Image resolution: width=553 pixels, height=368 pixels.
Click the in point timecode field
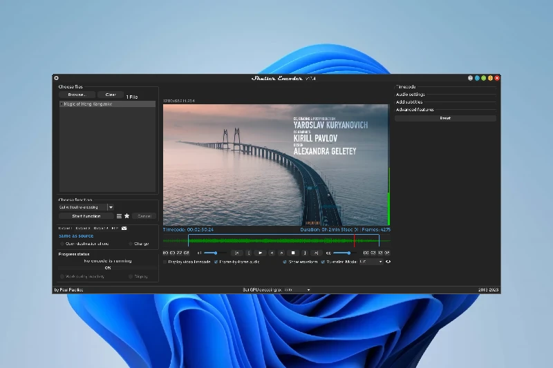(176, 253)
